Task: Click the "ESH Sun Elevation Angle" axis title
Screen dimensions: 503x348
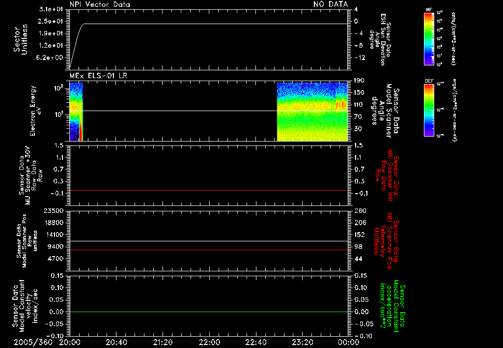Action: [x=380, y=39]
